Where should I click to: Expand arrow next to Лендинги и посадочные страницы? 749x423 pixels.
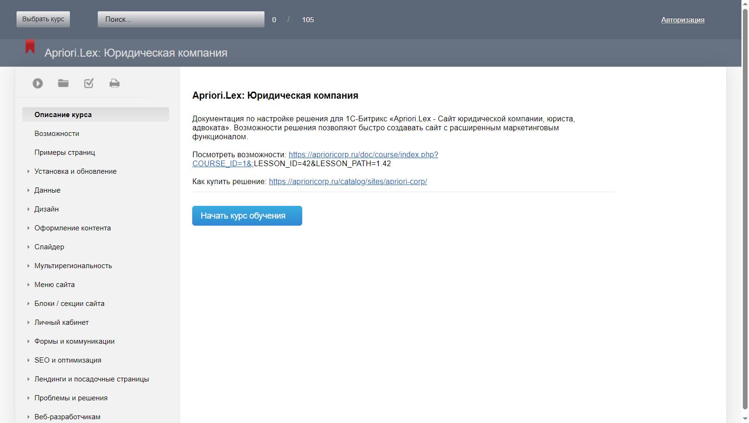[28, 379]
